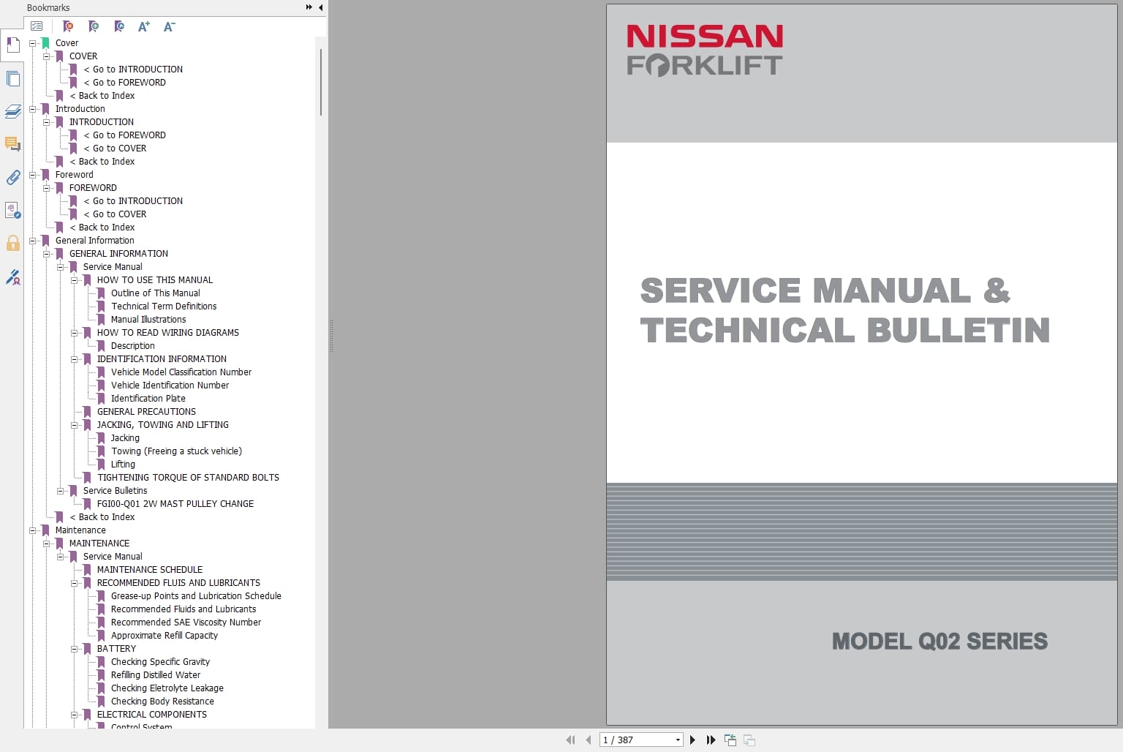Select 'Checking Specific Gravity' bookmark
Screen dimensions: 1123x752
[x=160, y=662]
